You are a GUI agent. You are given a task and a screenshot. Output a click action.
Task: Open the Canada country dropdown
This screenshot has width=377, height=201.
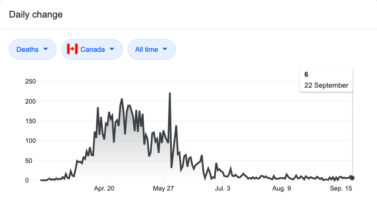coord(92,49)
